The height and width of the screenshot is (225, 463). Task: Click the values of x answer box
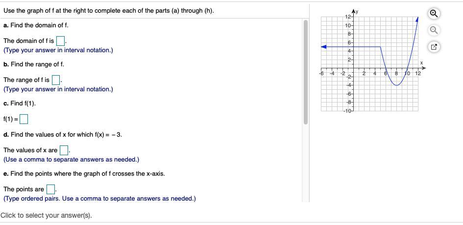pos(64,150)
